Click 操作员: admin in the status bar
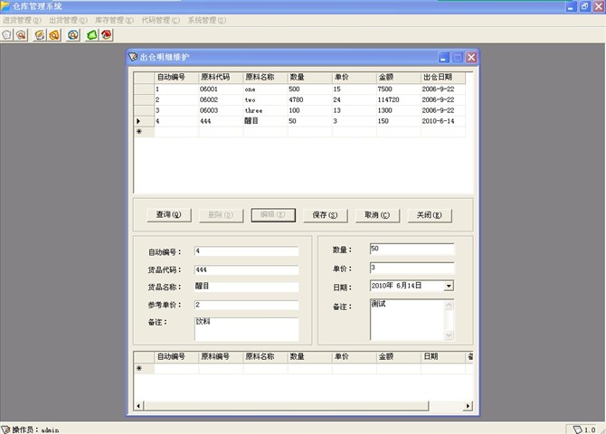This screenshot has width=606, height=434. coord(35,429)
